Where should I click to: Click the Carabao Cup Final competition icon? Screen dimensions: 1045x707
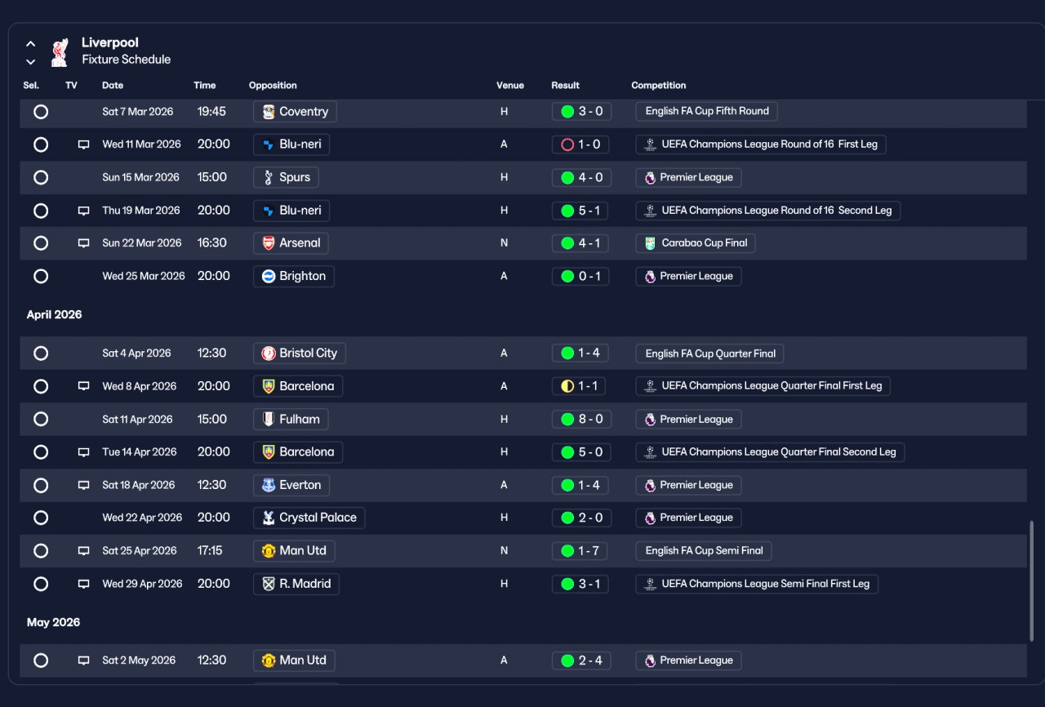651,243
